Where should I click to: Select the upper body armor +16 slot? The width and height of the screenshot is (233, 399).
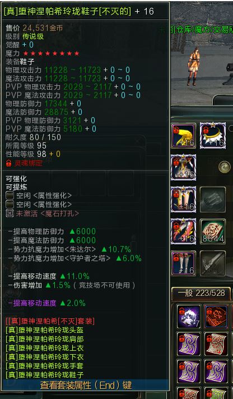183,167
